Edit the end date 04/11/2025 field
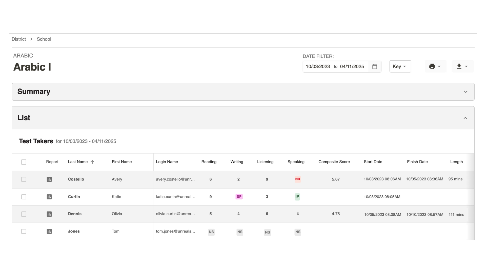Viewport: 486px width, 273px height. tap(352, 66)
